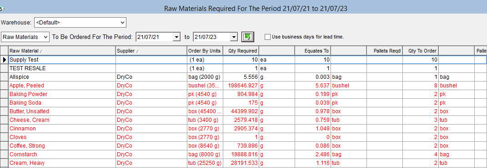Click Qty To Order 3 for Cheese, Cream
Screen dimensions: 487x168
[421, 120]
